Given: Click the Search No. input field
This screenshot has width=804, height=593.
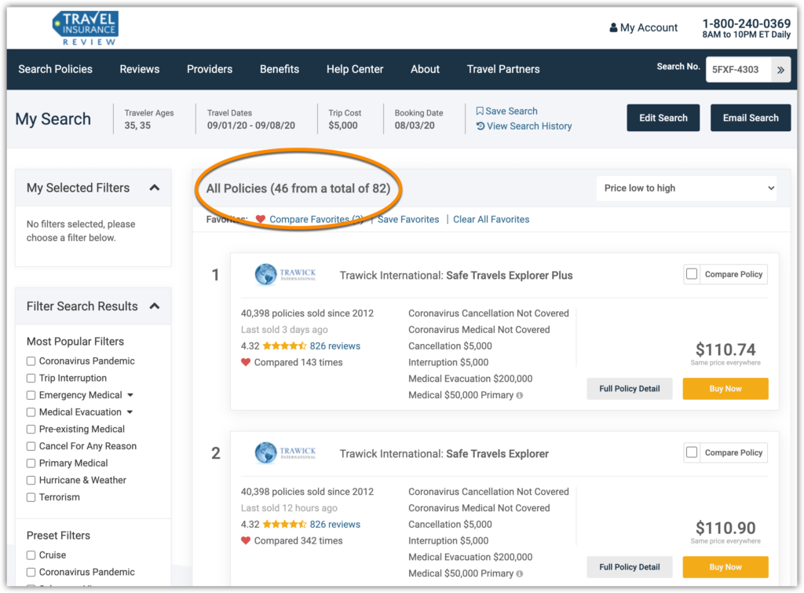Looking at the screenshot, I should (x=738, y=70).
